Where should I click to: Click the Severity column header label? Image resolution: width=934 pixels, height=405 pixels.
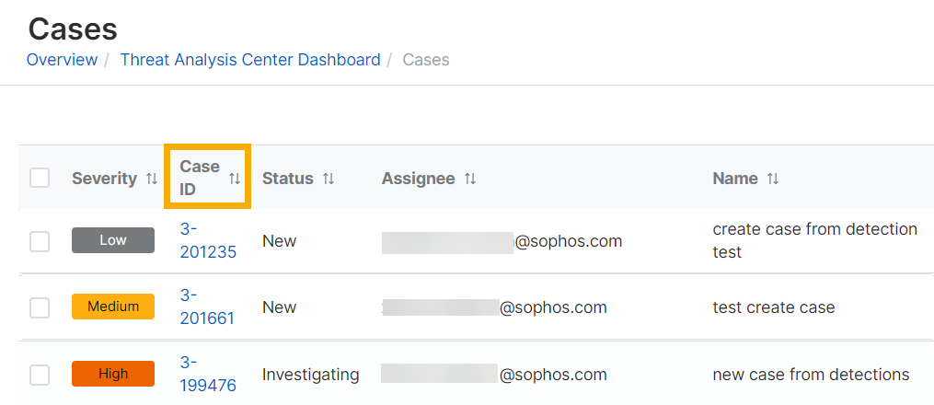point(104,179)
